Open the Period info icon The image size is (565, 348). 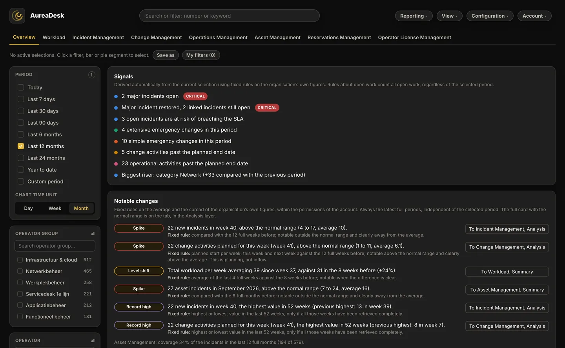pos(91,75)
